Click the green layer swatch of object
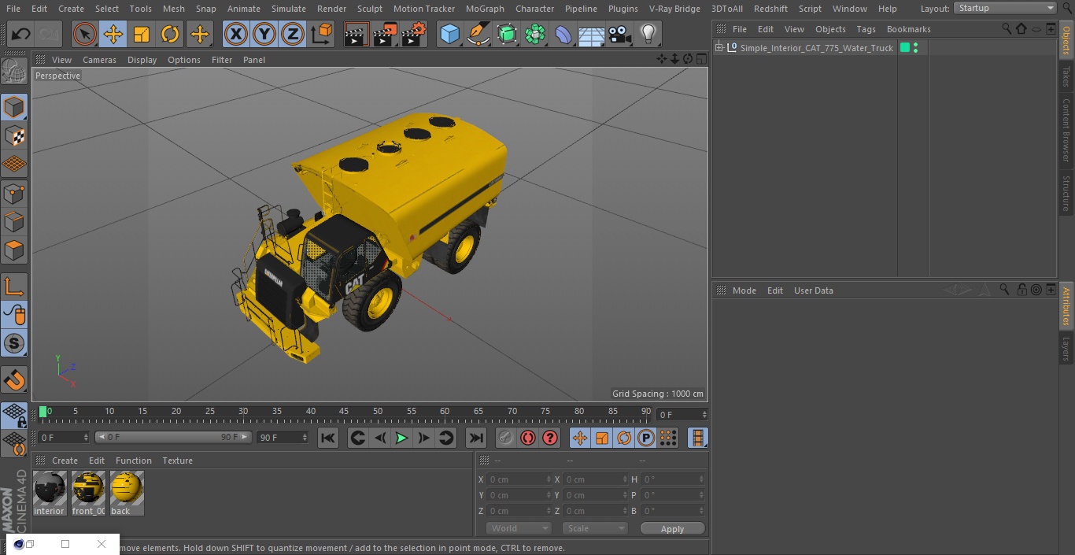Image resolution: width=1075 pixels, height=555 pixels. pyautogui.click(x=905, y=48)
